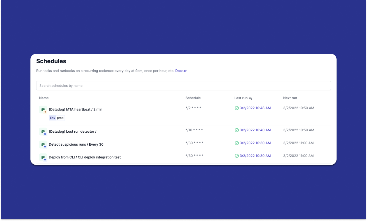This screenshot has width=367, height=221.
Task: Click success checkmark for Lost run detector
Action: click(x=237, y=130)
